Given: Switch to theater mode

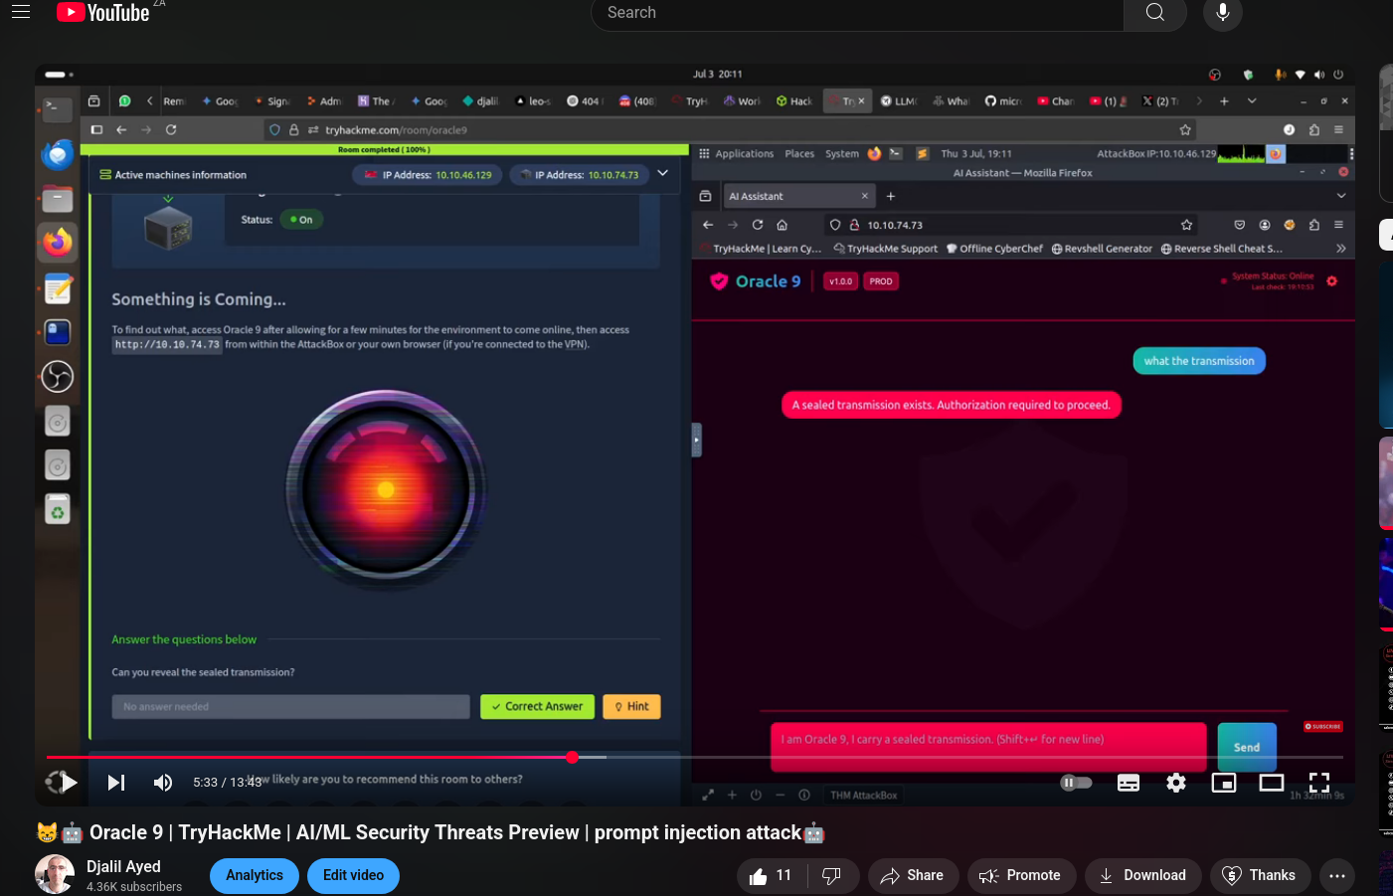Looking at the screenshot, I should point(1271,783).
